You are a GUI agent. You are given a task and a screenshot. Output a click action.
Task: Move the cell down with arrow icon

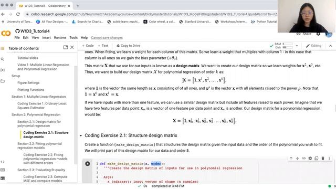click(x=298, y=159)
